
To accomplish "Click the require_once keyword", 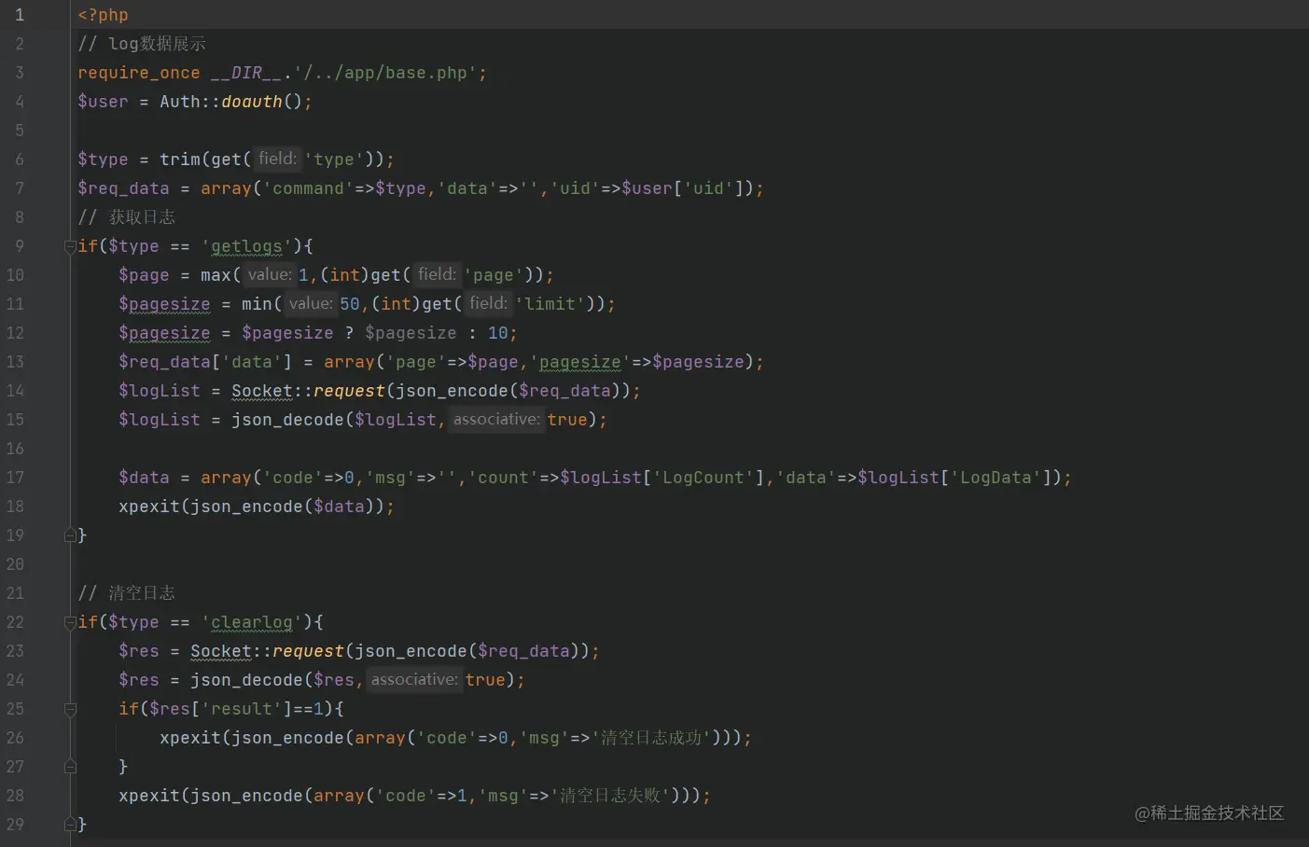I will pyautogui.click(x=139, y=73).
